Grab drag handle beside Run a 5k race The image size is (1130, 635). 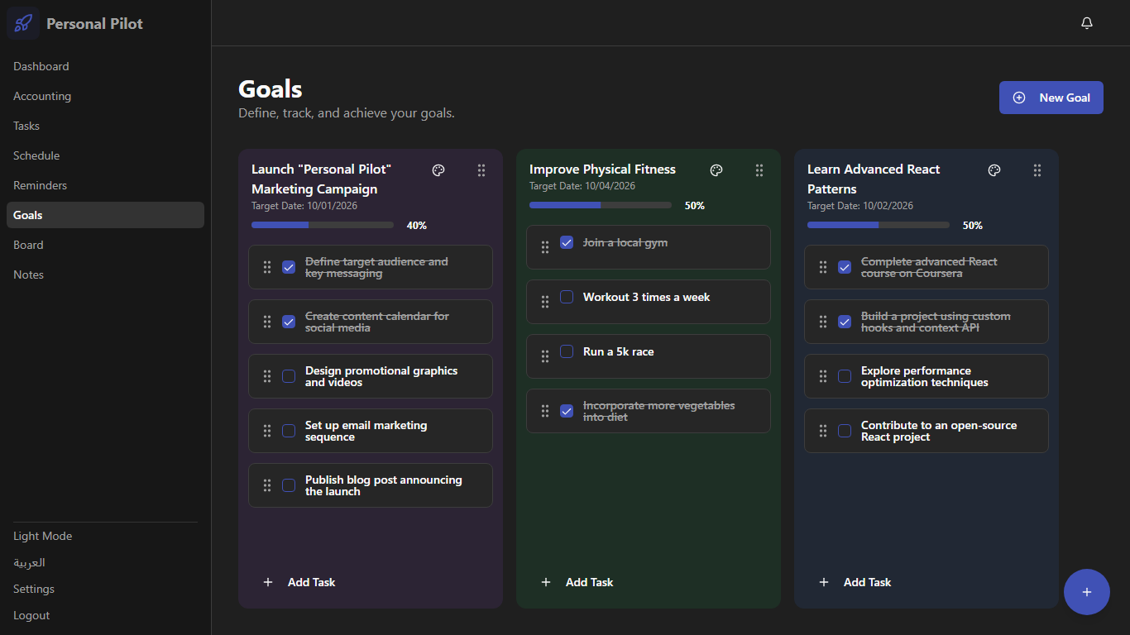pyautogui.click(x=544, y=356)
